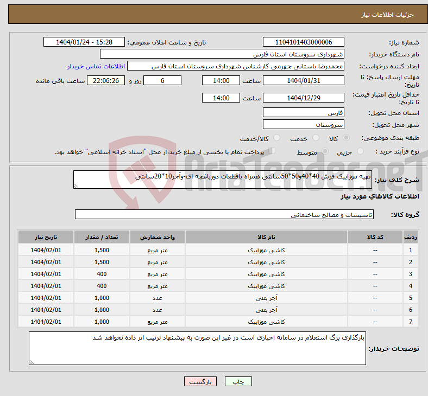Click the گروه کالا field تاسیسات و مصالح ساختمانی
This screenshot has height=396, width=428.
(224, 214)
